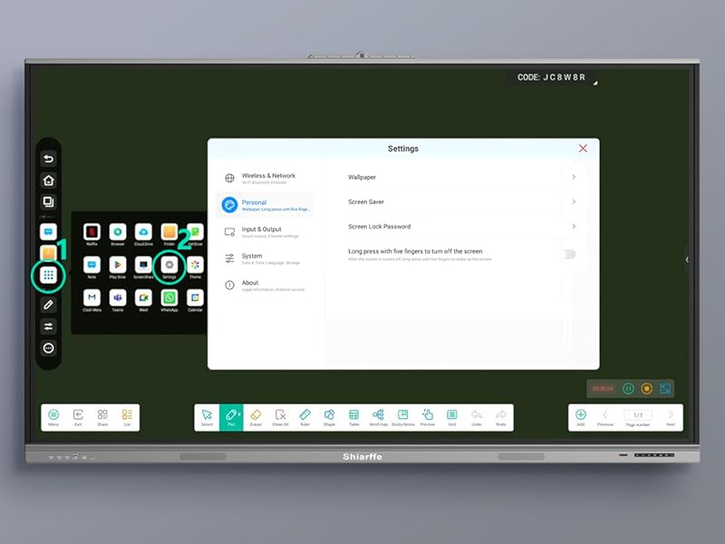Click the Share QR button
This screenshot has width=725, height=544.
[102, 417]
